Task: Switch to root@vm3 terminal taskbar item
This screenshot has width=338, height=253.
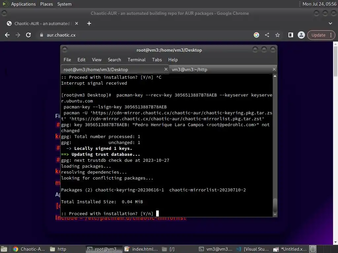Action: pos(104,249)
